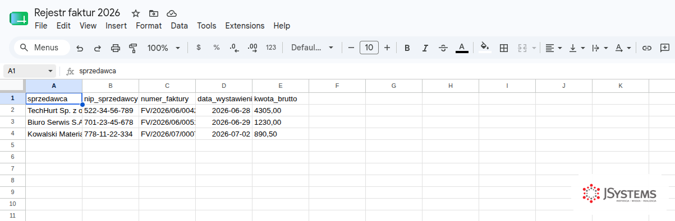Click the merge cells icon
This screenshot has width=675, height=221.
tap(522, 48)
